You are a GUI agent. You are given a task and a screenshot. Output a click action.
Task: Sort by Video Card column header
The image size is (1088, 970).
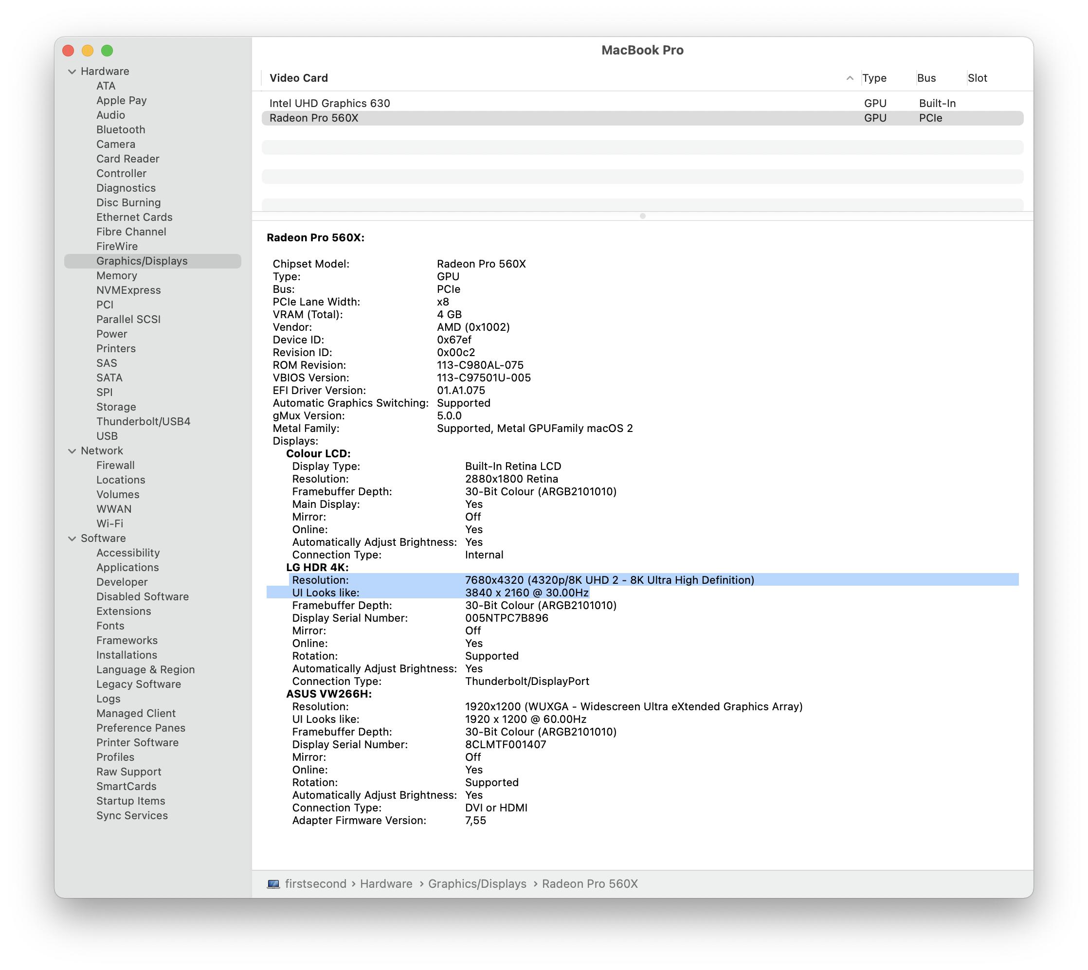(x=299, y=78)
